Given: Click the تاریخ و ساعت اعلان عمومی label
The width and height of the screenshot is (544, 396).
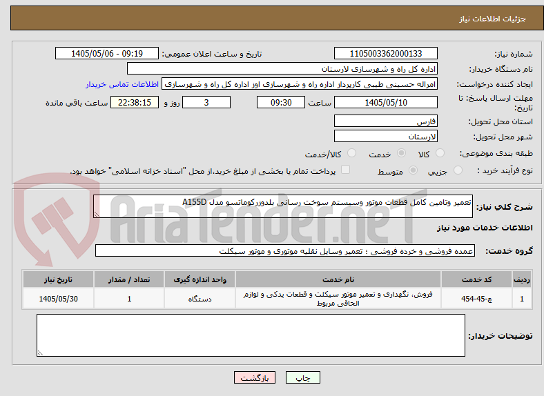Looking at the screenshot, I should point(212,54).
